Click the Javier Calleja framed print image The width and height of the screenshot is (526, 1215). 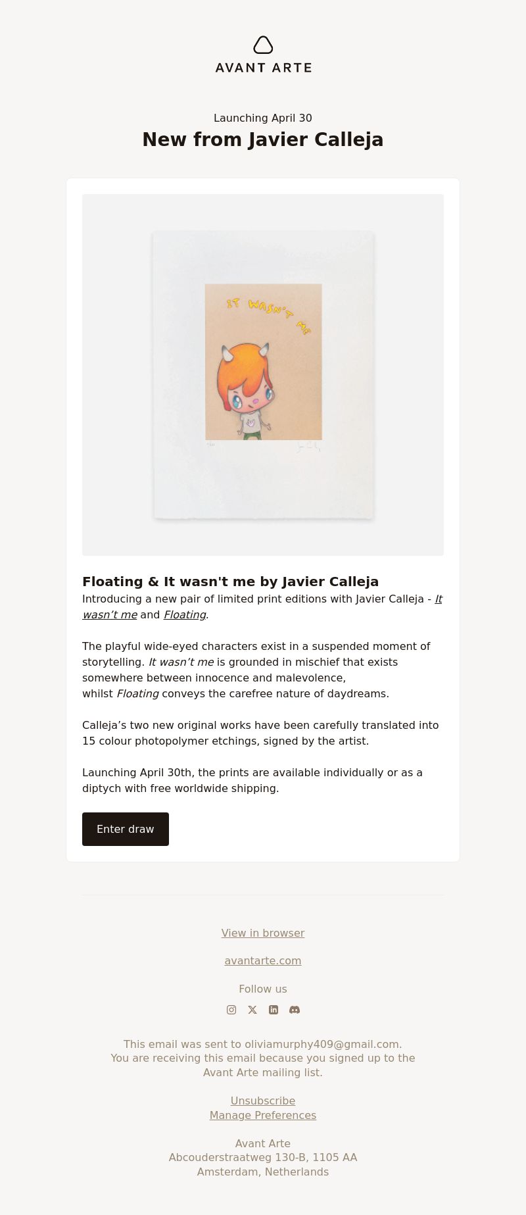263,375
